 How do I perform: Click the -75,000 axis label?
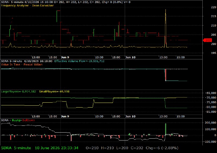[211, 102]
